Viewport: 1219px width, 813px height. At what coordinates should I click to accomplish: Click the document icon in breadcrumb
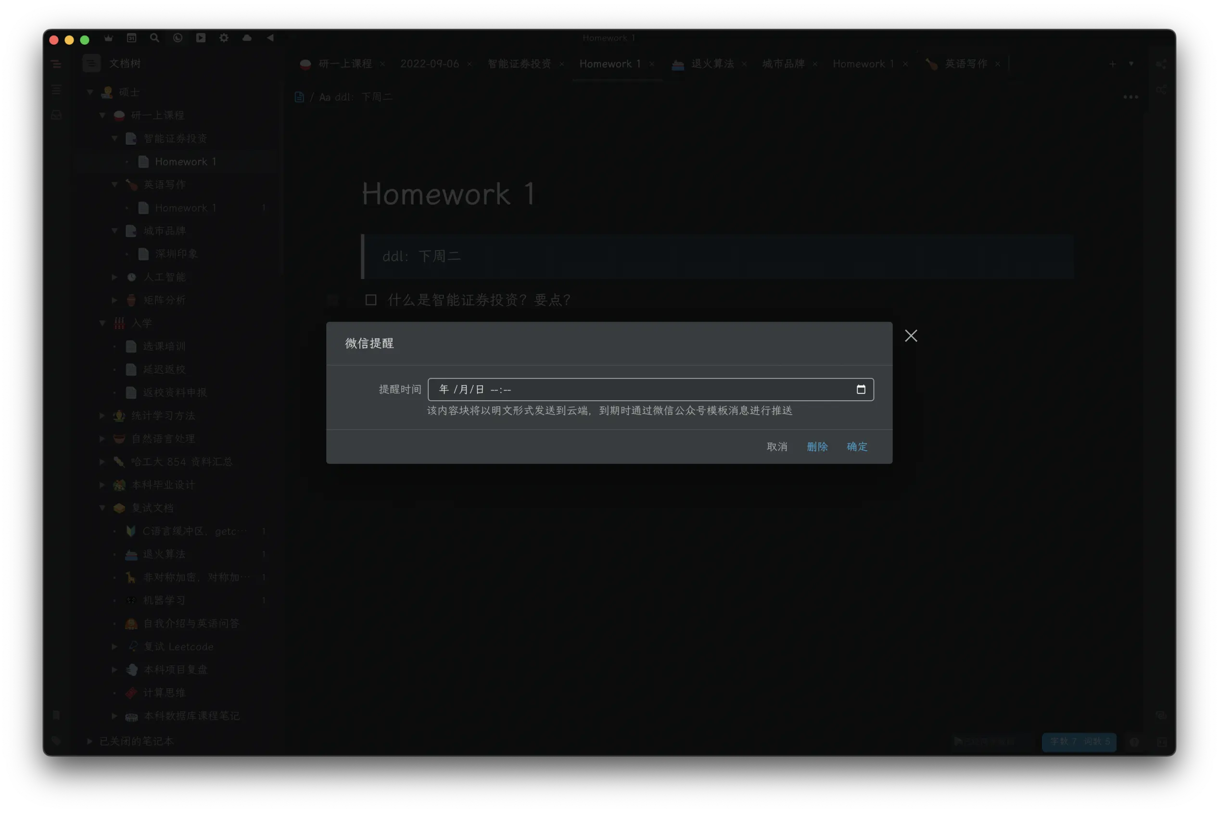299,97
